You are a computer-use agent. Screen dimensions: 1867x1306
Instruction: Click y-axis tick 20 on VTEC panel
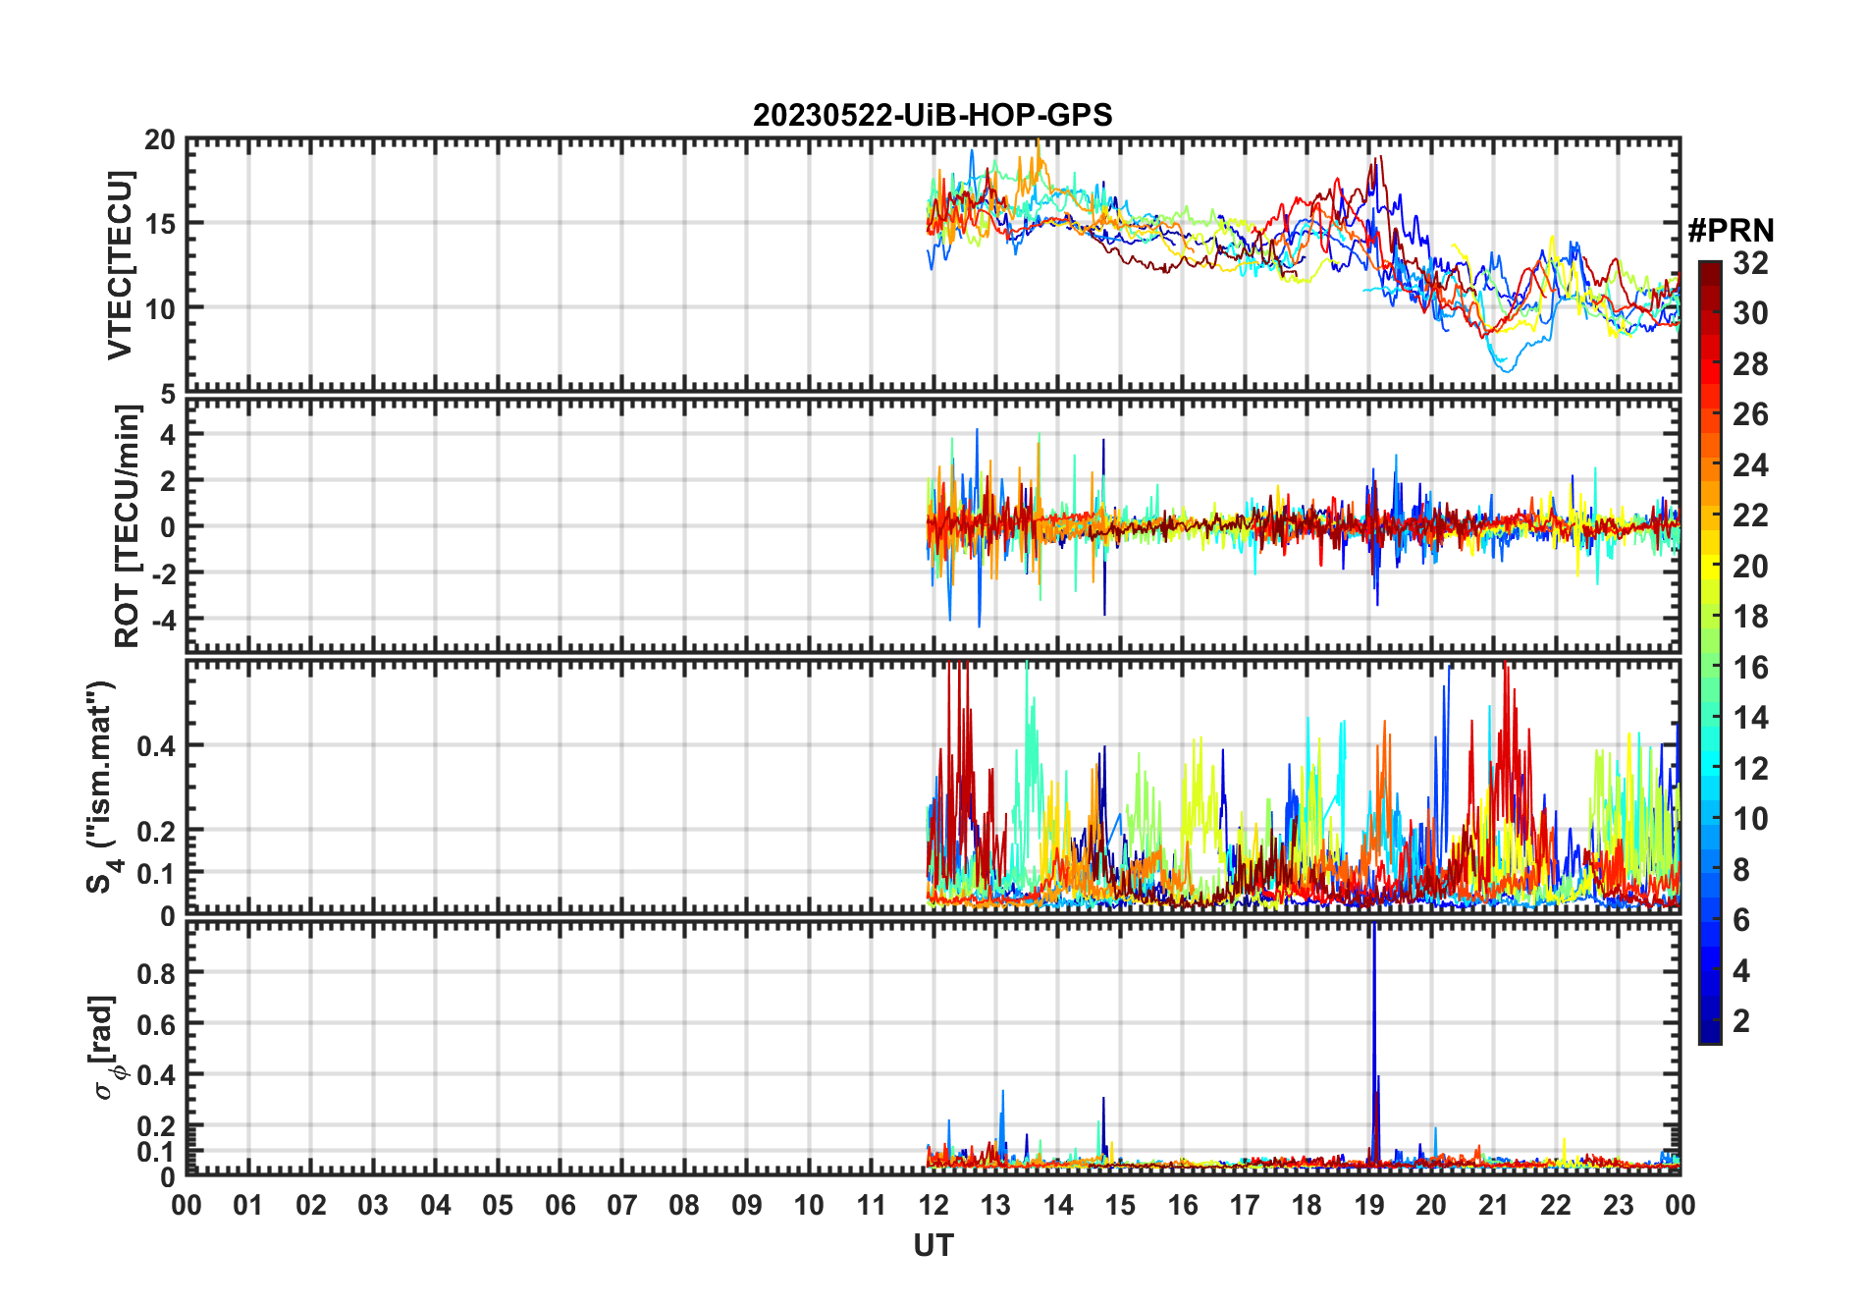[x=159, y=140]
